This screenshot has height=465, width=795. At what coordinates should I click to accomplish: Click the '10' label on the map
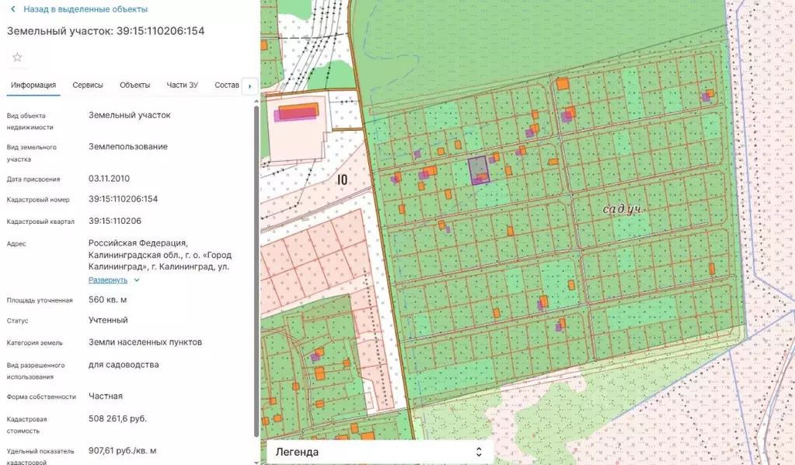click(x=342, y=180)
